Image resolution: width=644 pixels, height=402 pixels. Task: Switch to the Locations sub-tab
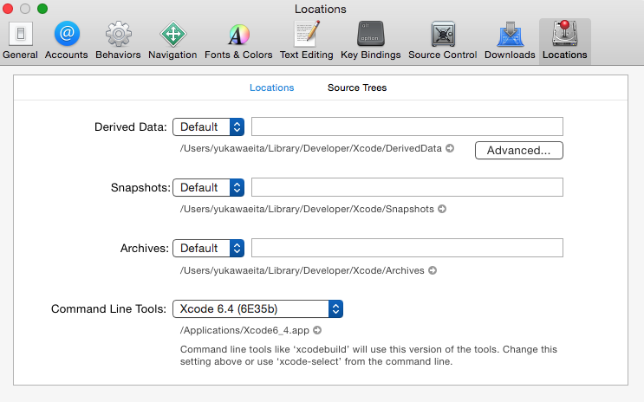point(271,88)
